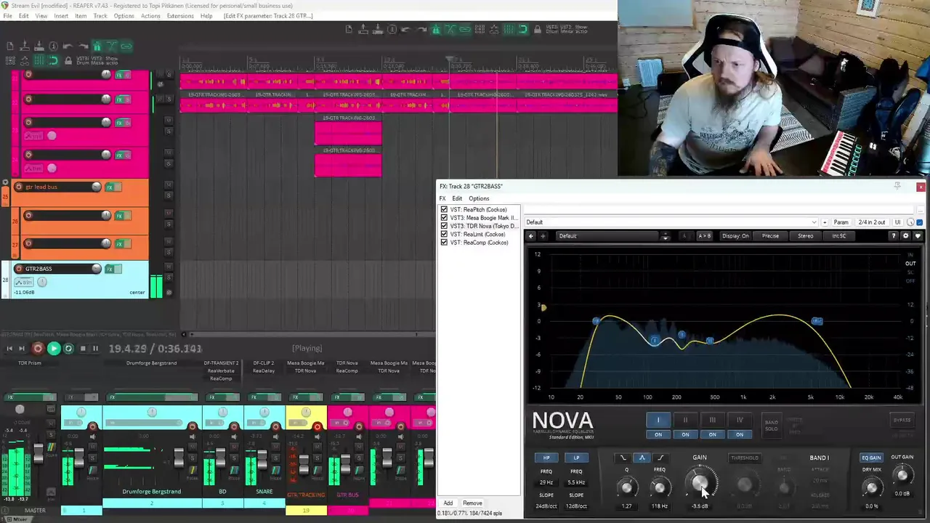Open the Nova Stereo channel mode

[x=806, y=236]
